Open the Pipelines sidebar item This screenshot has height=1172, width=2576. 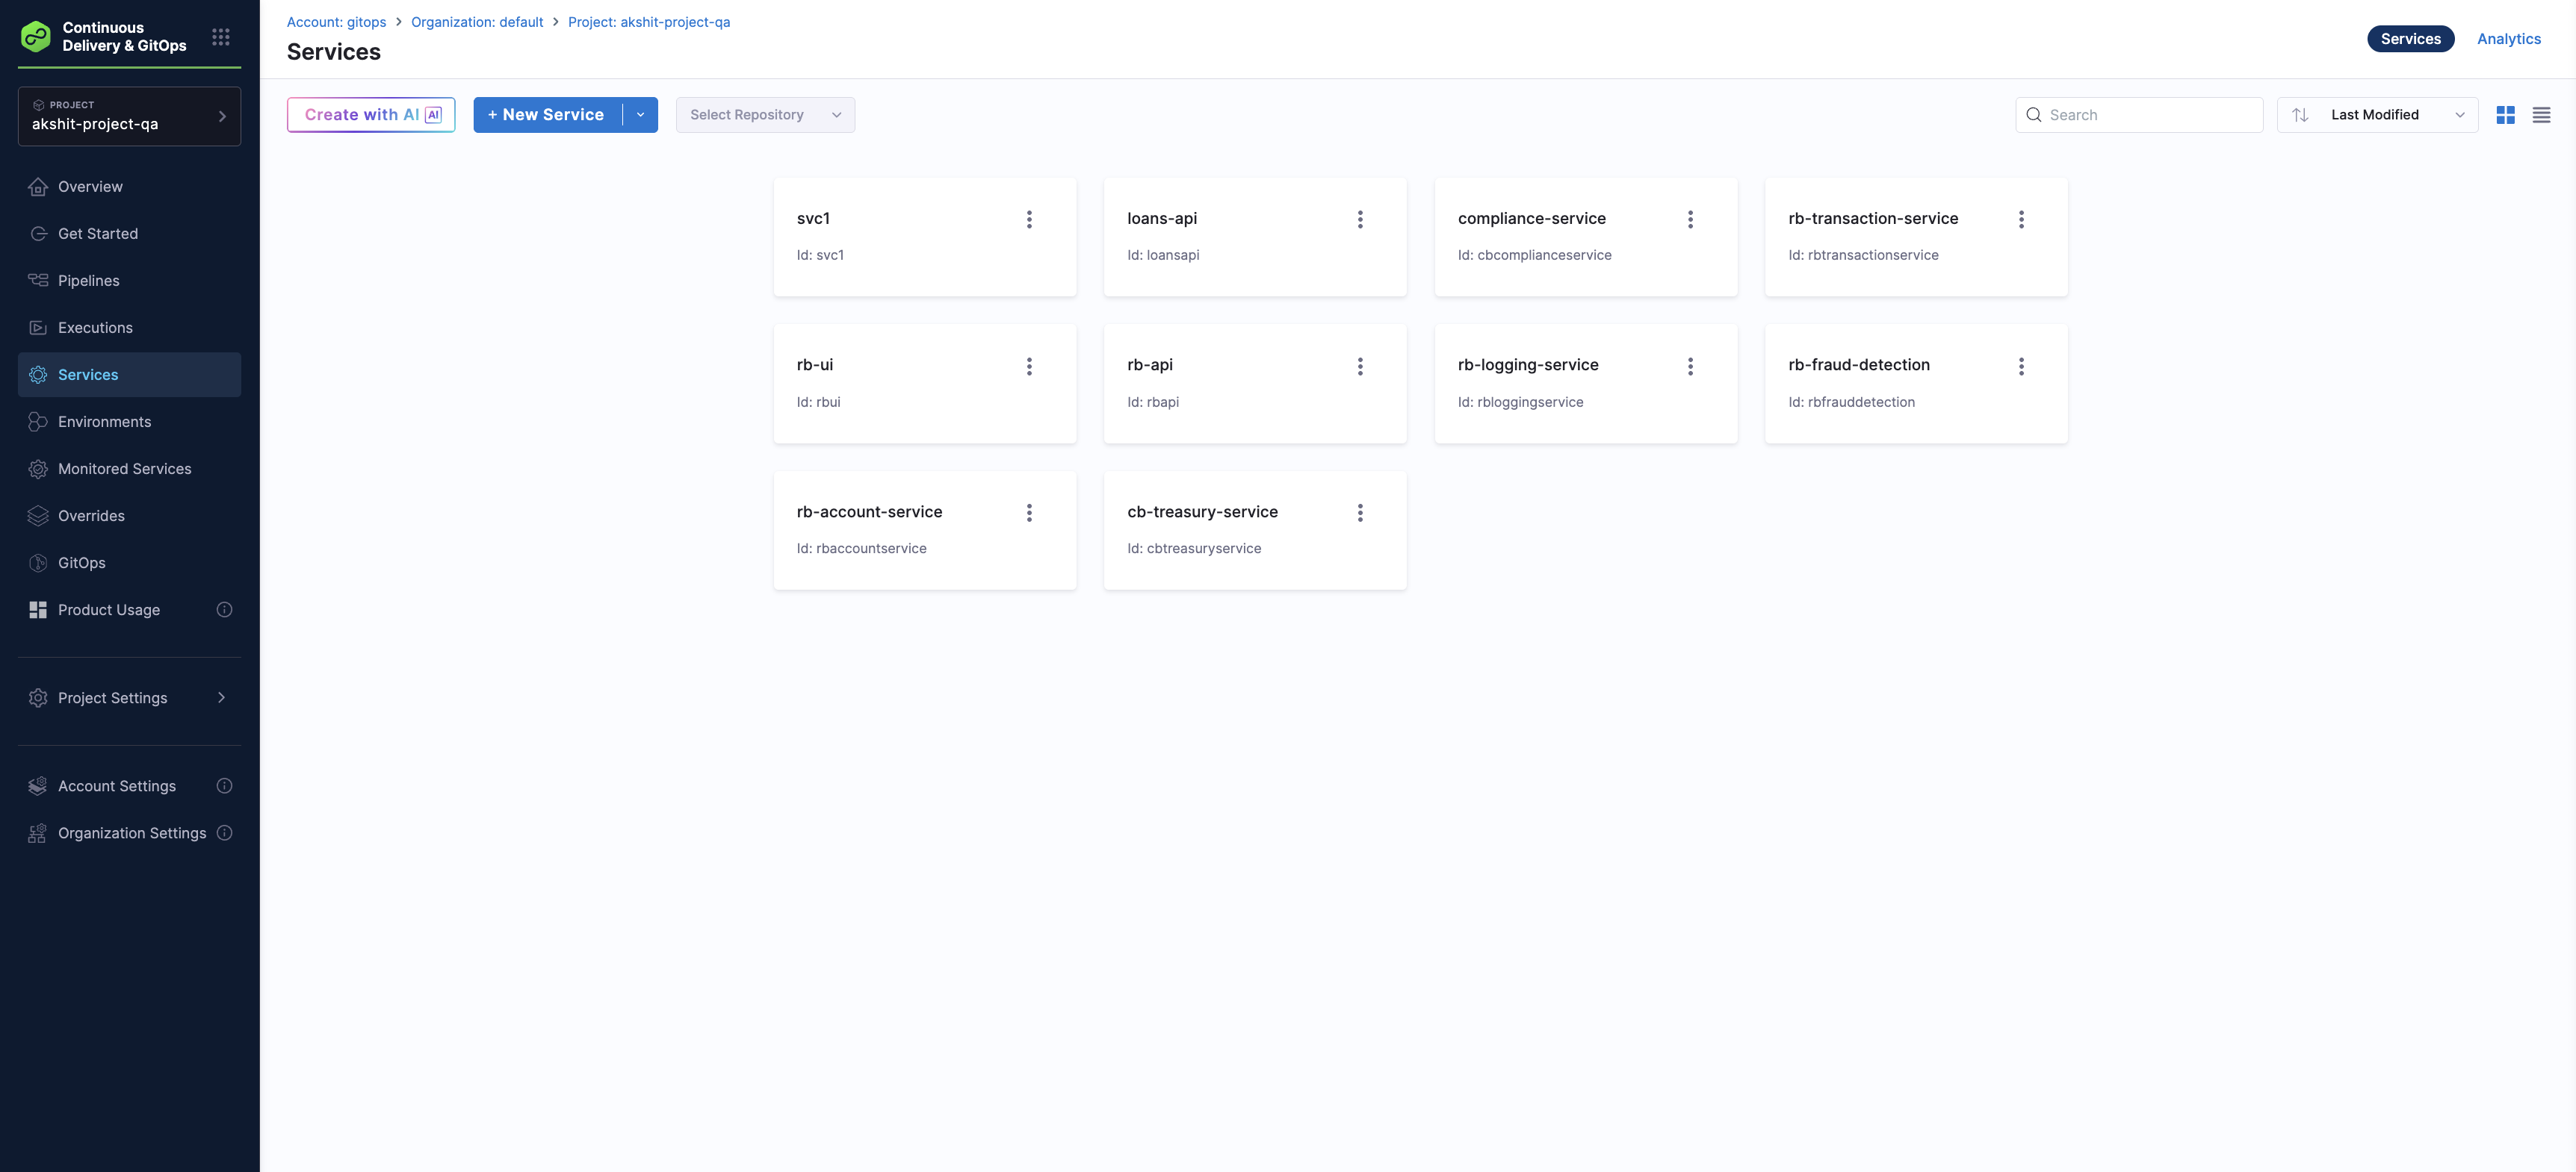tap(89, 281)
